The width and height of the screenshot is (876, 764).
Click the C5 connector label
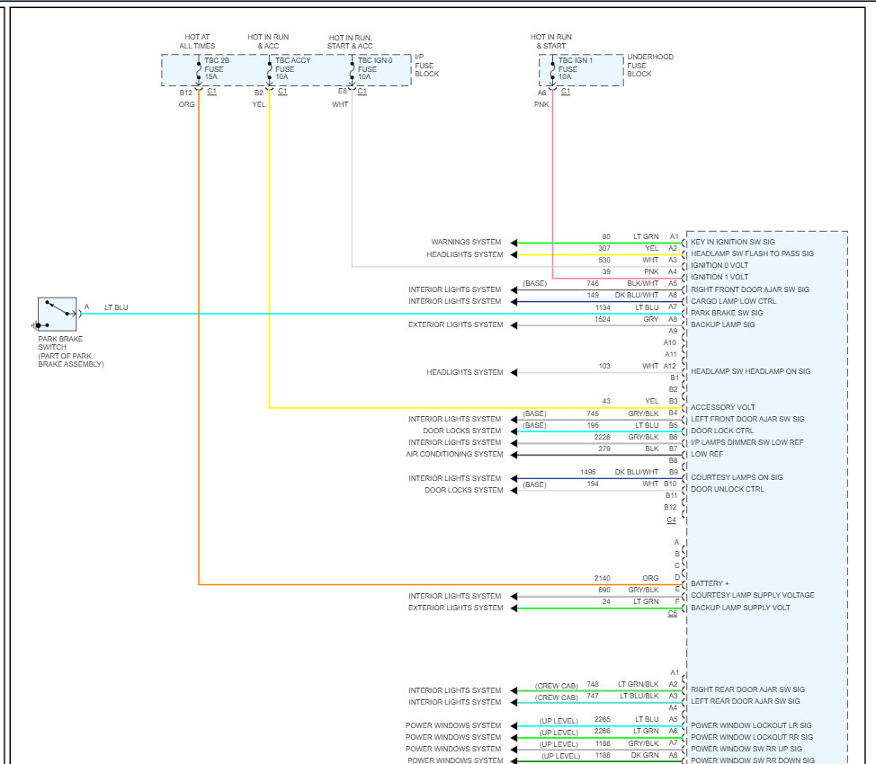pyautogui.click(x=672, y=613)
